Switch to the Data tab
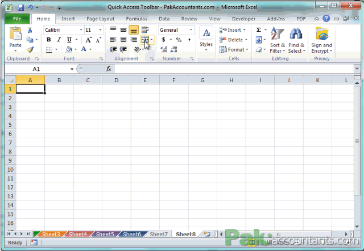This screenshot has width=364, height=251. point(164,19)
